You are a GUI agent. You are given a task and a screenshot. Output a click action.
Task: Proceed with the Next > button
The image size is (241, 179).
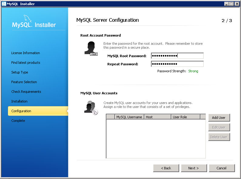coord(194,168)
